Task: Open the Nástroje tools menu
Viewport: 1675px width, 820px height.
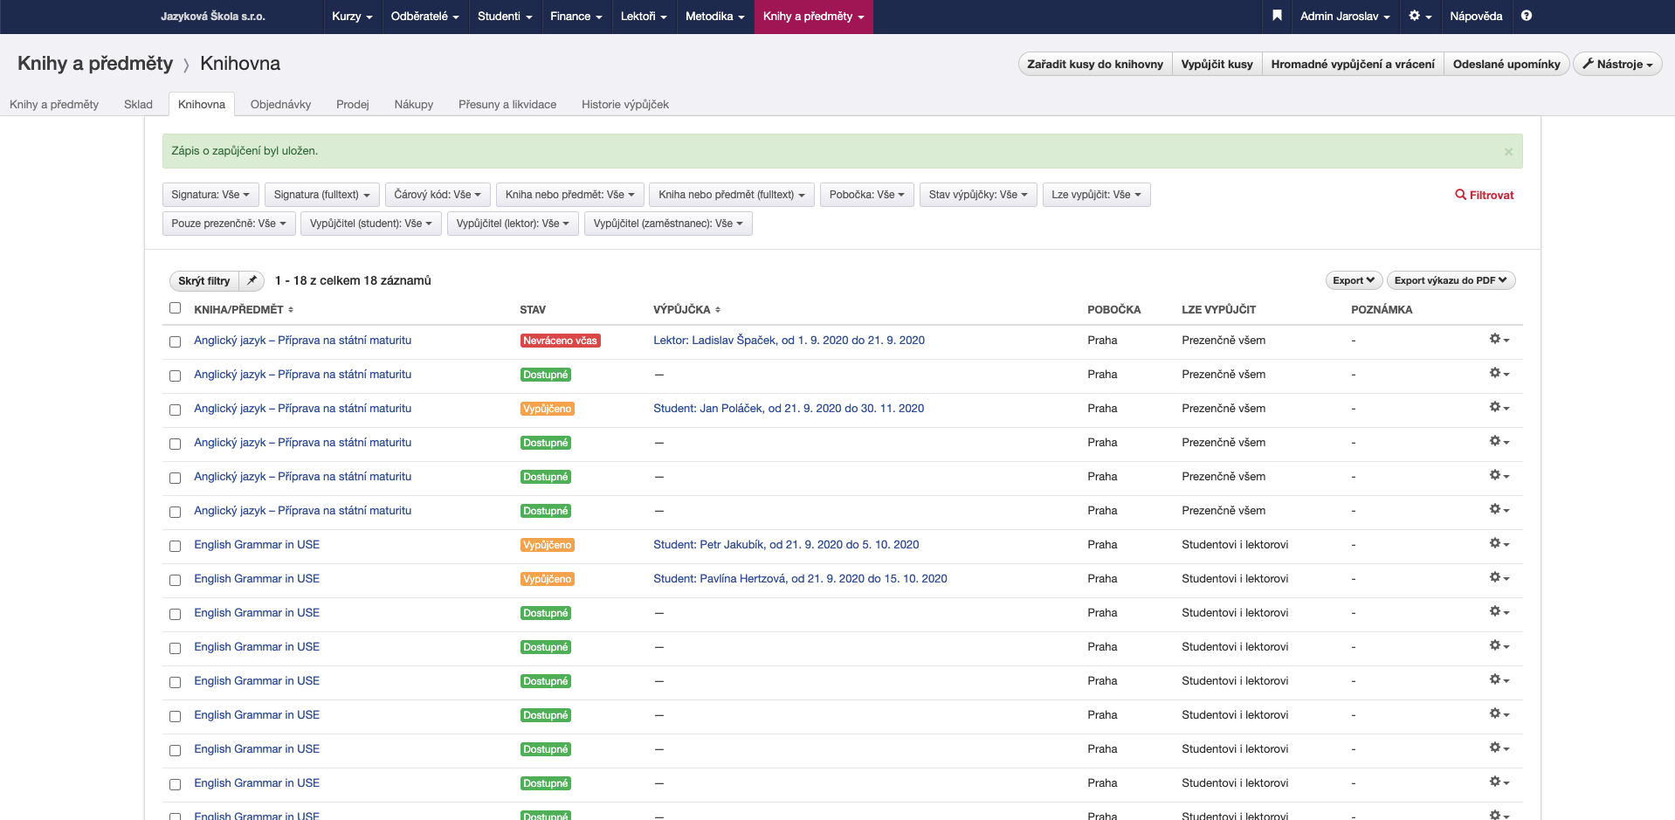Action: (x=1617, y=64)
